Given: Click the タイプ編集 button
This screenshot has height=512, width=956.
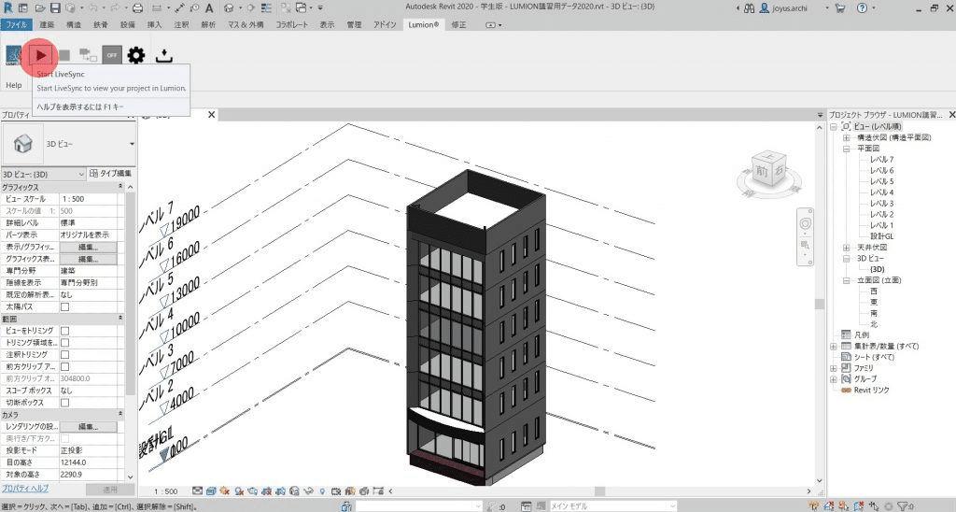Looking at the screenshot, I should (x=110, y=174).
